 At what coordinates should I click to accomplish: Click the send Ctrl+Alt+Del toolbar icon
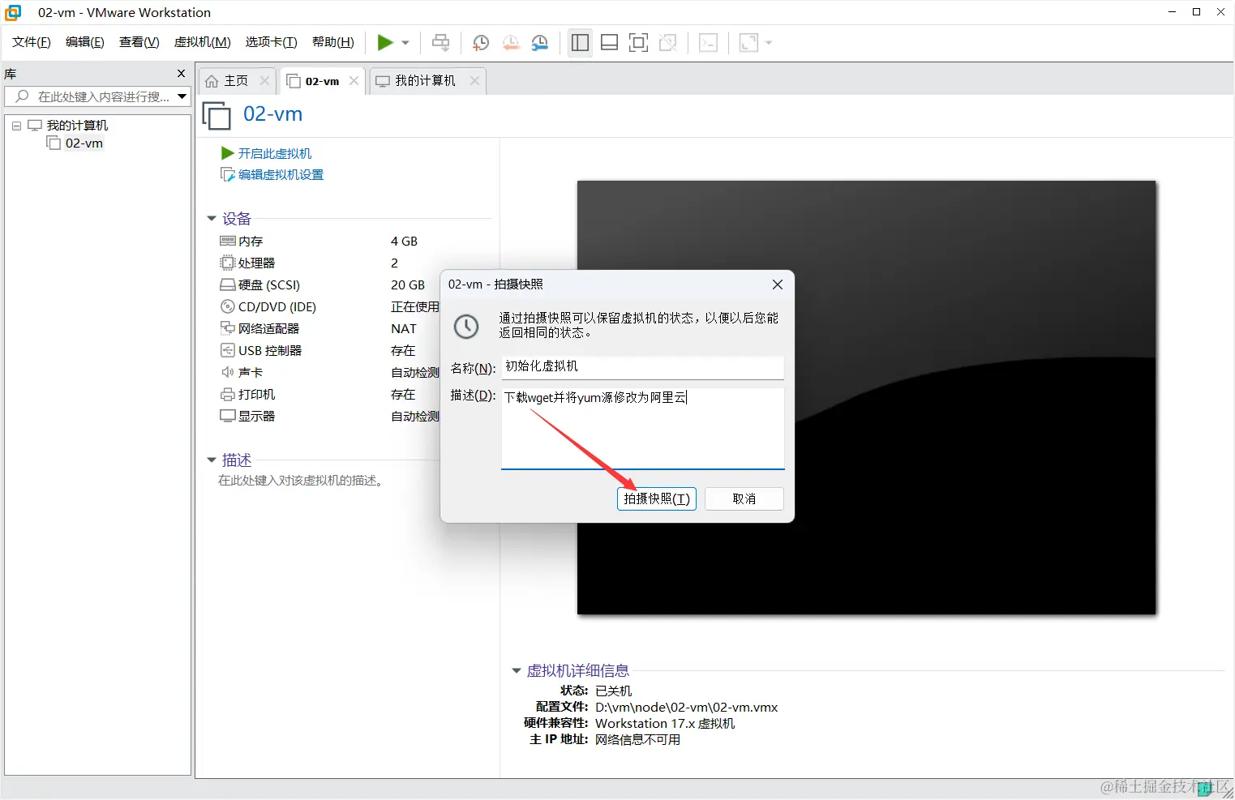click(441, 43)
